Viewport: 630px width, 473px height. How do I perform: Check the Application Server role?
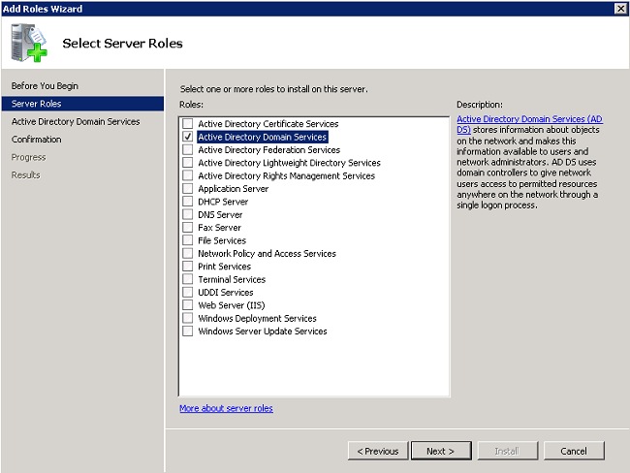click(187, 189)
